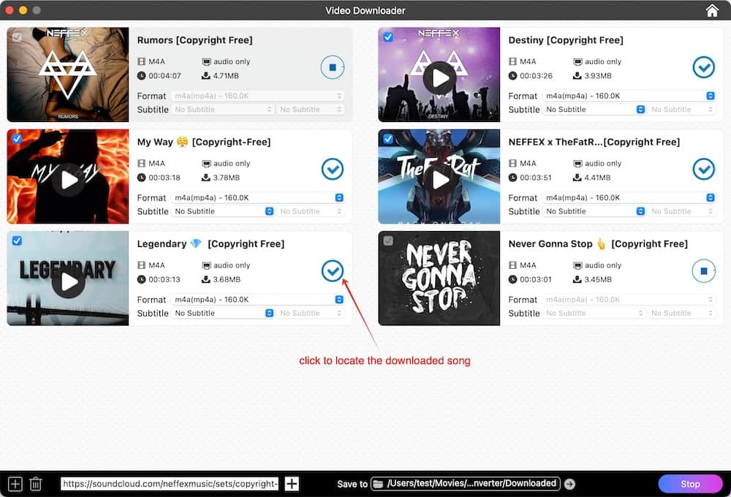Uncheck the Destiny track selection checkbox
The height and width of the screenshot is (497, 731).
tap(387, 37)
